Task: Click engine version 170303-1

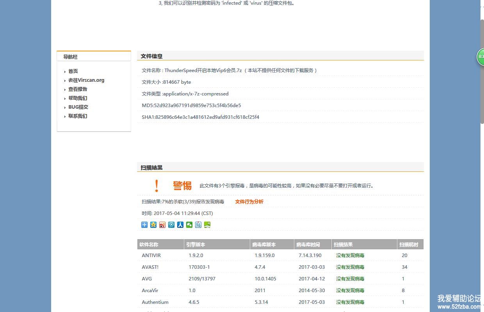Action: tap(199, 267)
